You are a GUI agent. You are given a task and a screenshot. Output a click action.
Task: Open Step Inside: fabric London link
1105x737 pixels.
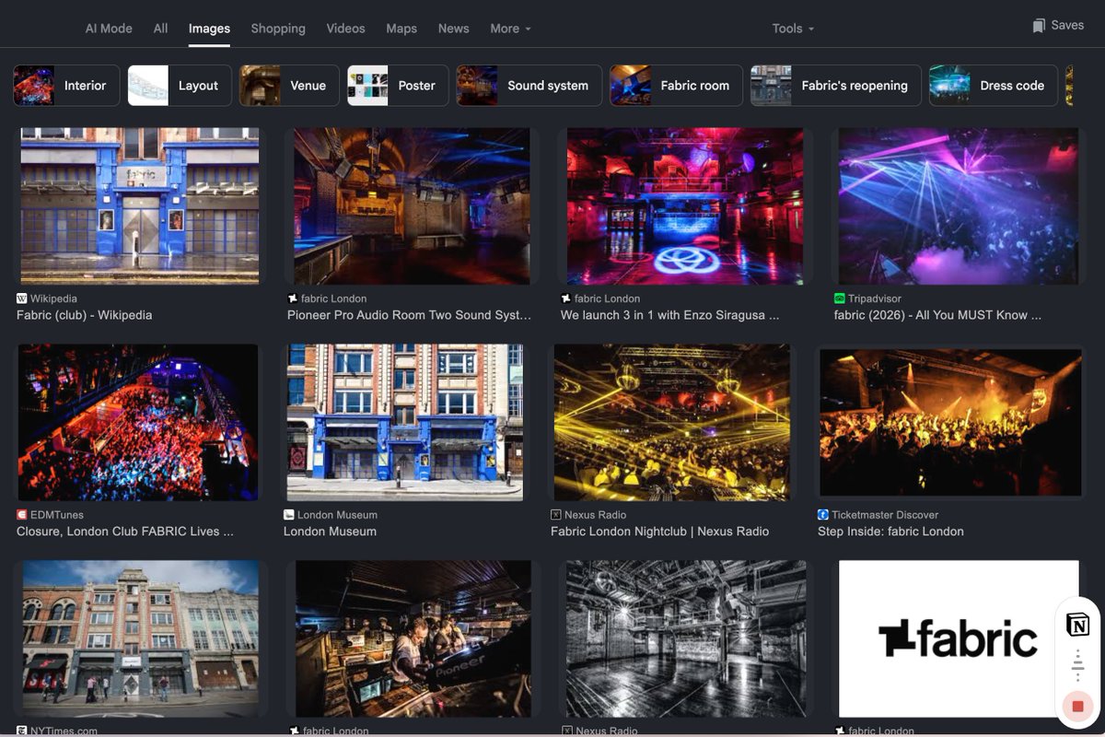890,532
